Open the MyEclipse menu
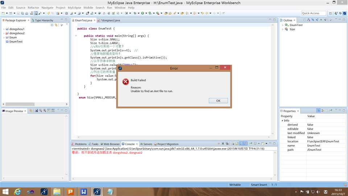The height and width of the screenshot is (196, 348). tap(74, 8)
